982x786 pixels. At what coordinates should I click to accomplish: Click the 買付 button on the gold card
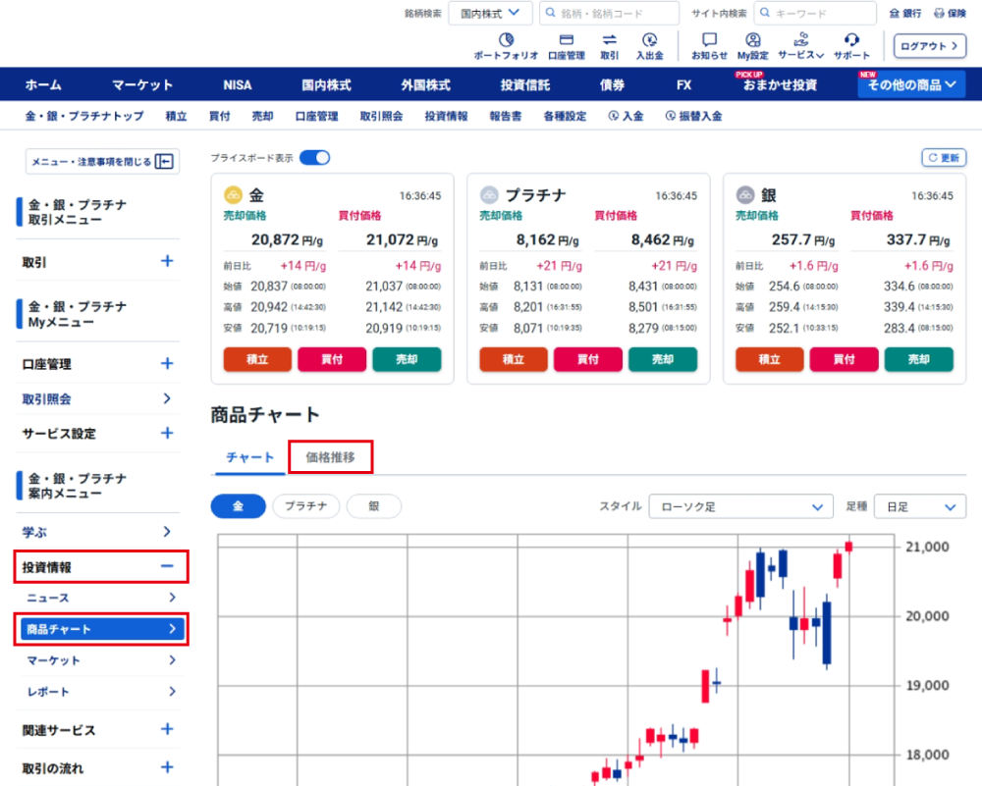[332, 359]
